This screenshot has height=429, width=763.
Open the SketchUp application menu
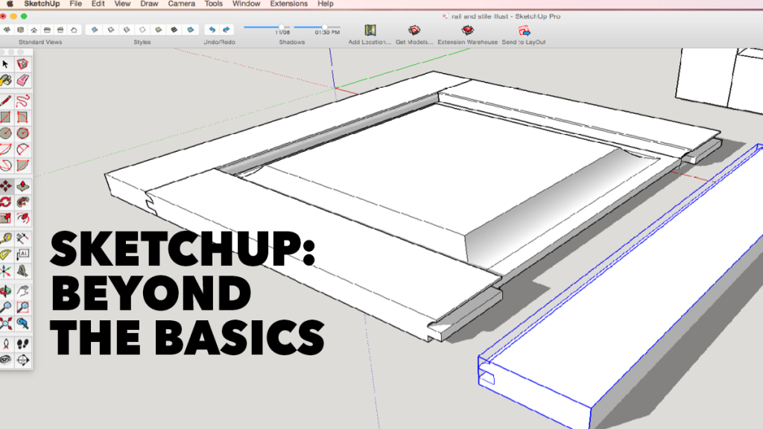click(x=42, y=4)
